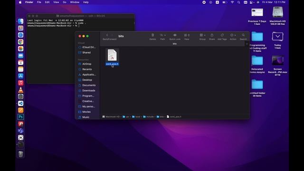Open VLC cone icon in the Dock
The width and height of the screenshot is (304, 171).
click(21, 90)
